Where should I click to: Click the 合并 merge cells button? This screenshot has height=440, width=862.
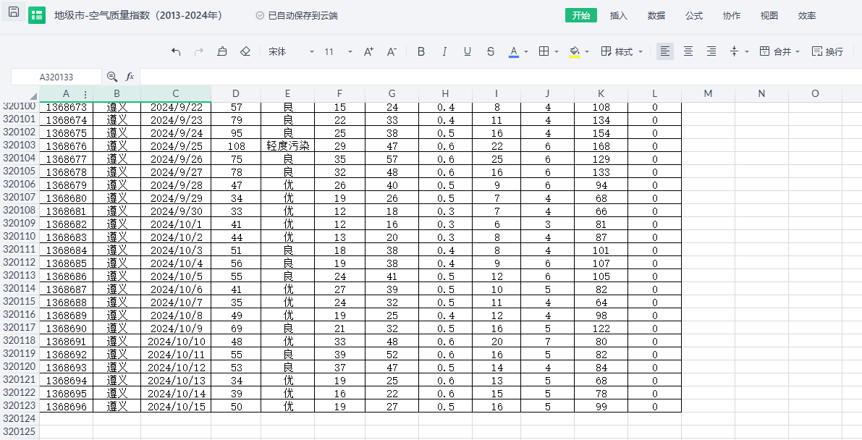click(x=775, y=51)
